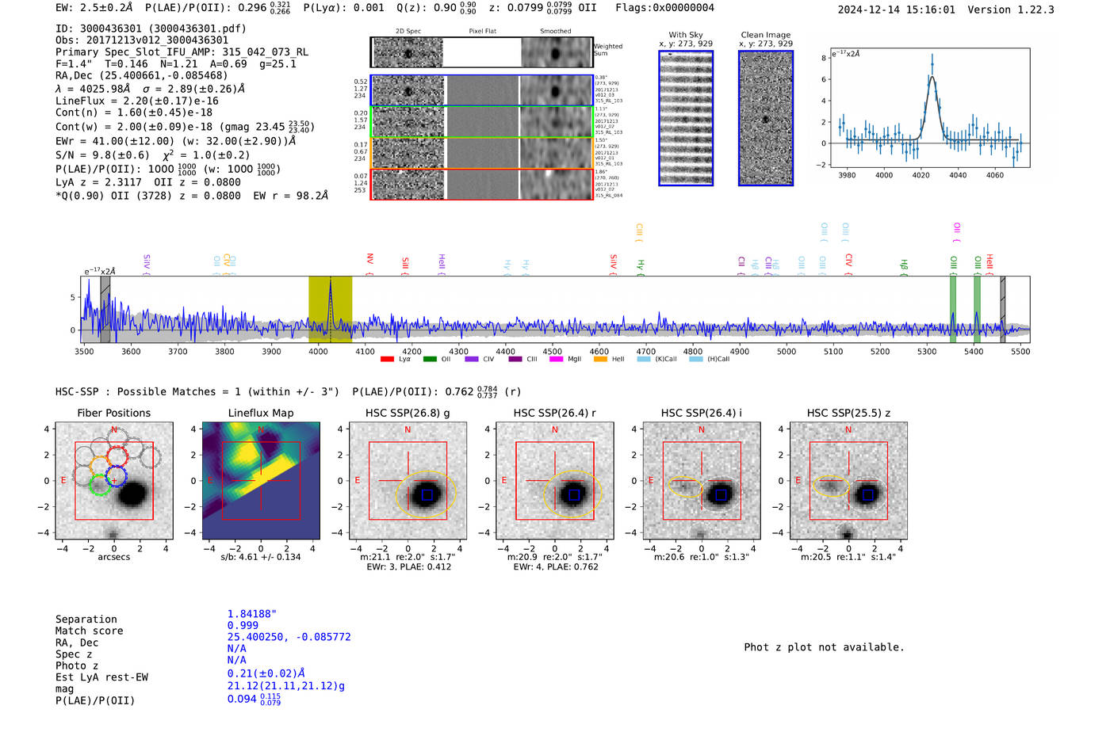Click the EW: 2.5±0.2Å header value
The image size is (1110, 755).
point(94,8)
